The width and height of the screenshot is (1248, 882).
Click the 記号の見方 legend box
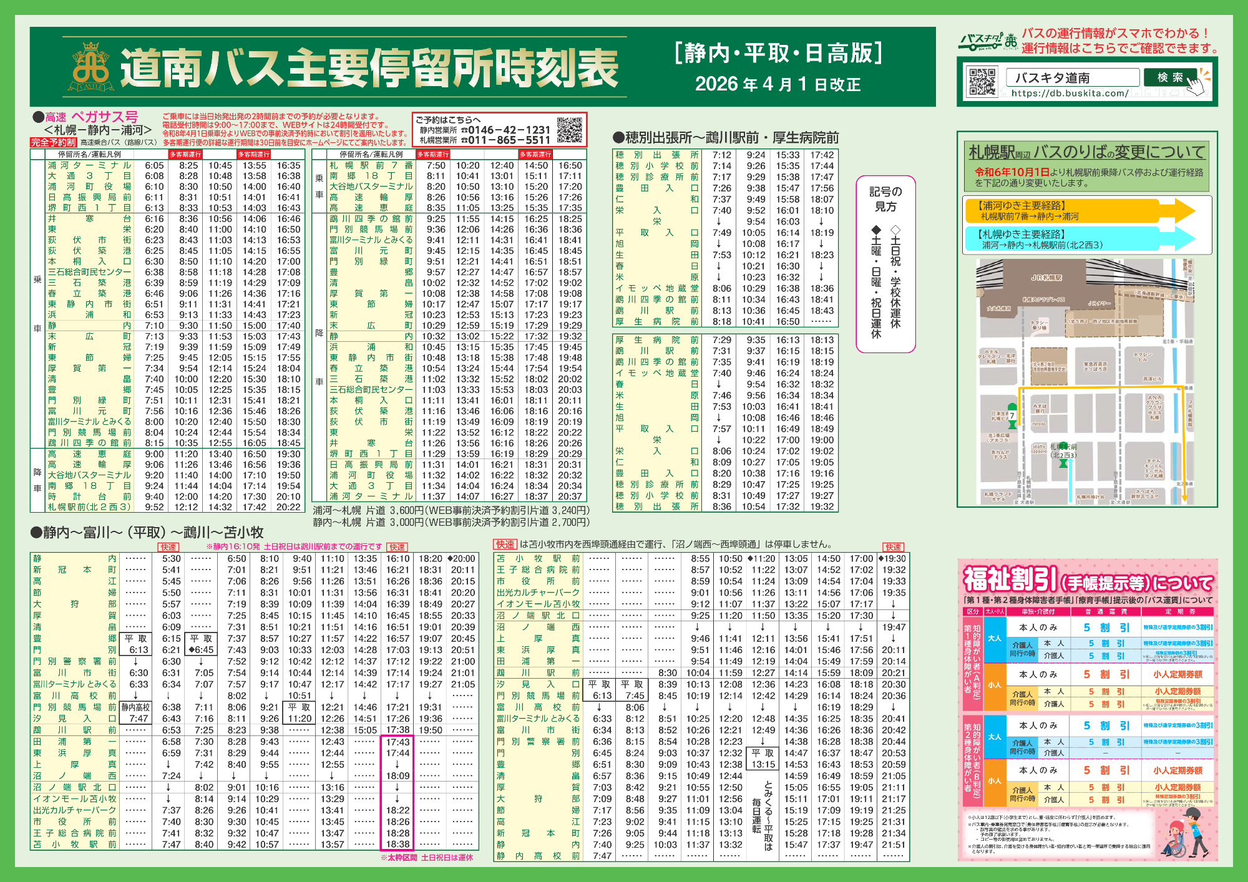[885, 265]
